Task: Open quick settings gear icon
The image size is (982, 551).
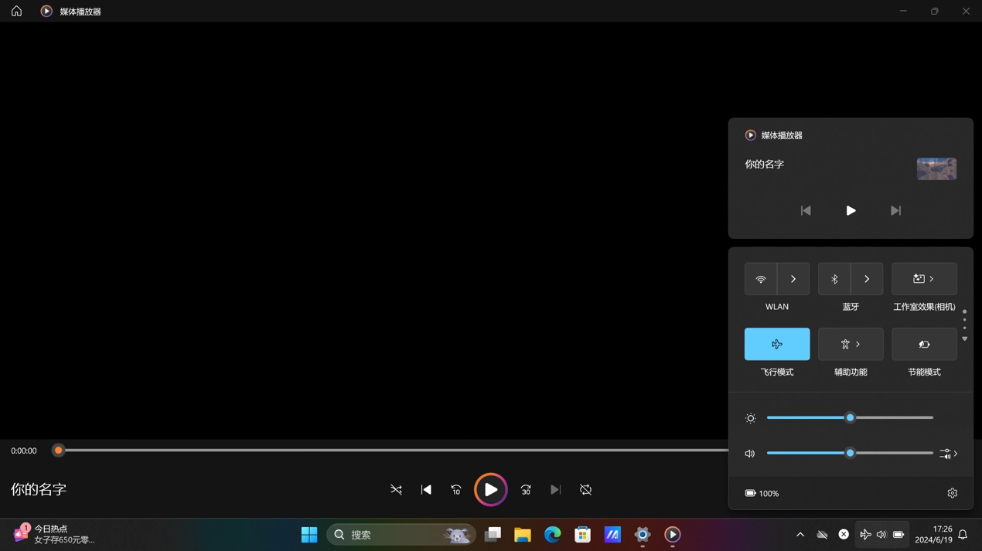Action: pyautogui.click(x=952, y=493)
